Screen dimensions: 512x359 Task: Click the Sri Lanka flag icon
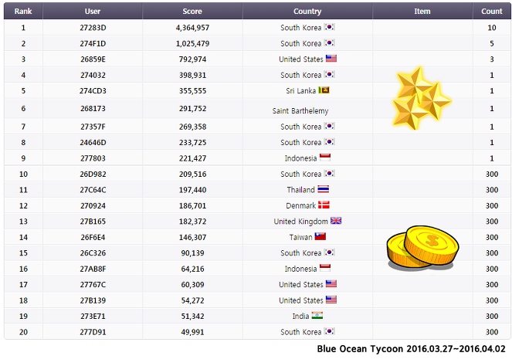click(x=324, y=90)
